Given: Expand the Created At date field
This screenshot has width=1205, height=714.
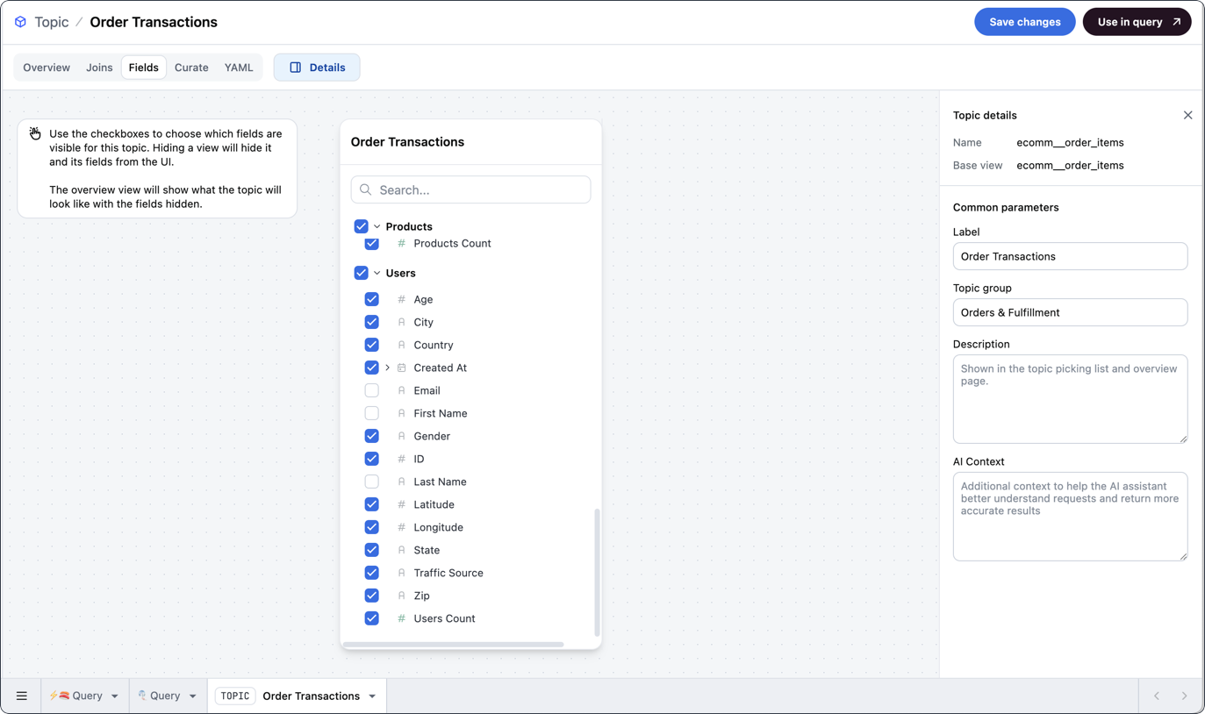Looking at the screenshot, I should tap(387, 368).
